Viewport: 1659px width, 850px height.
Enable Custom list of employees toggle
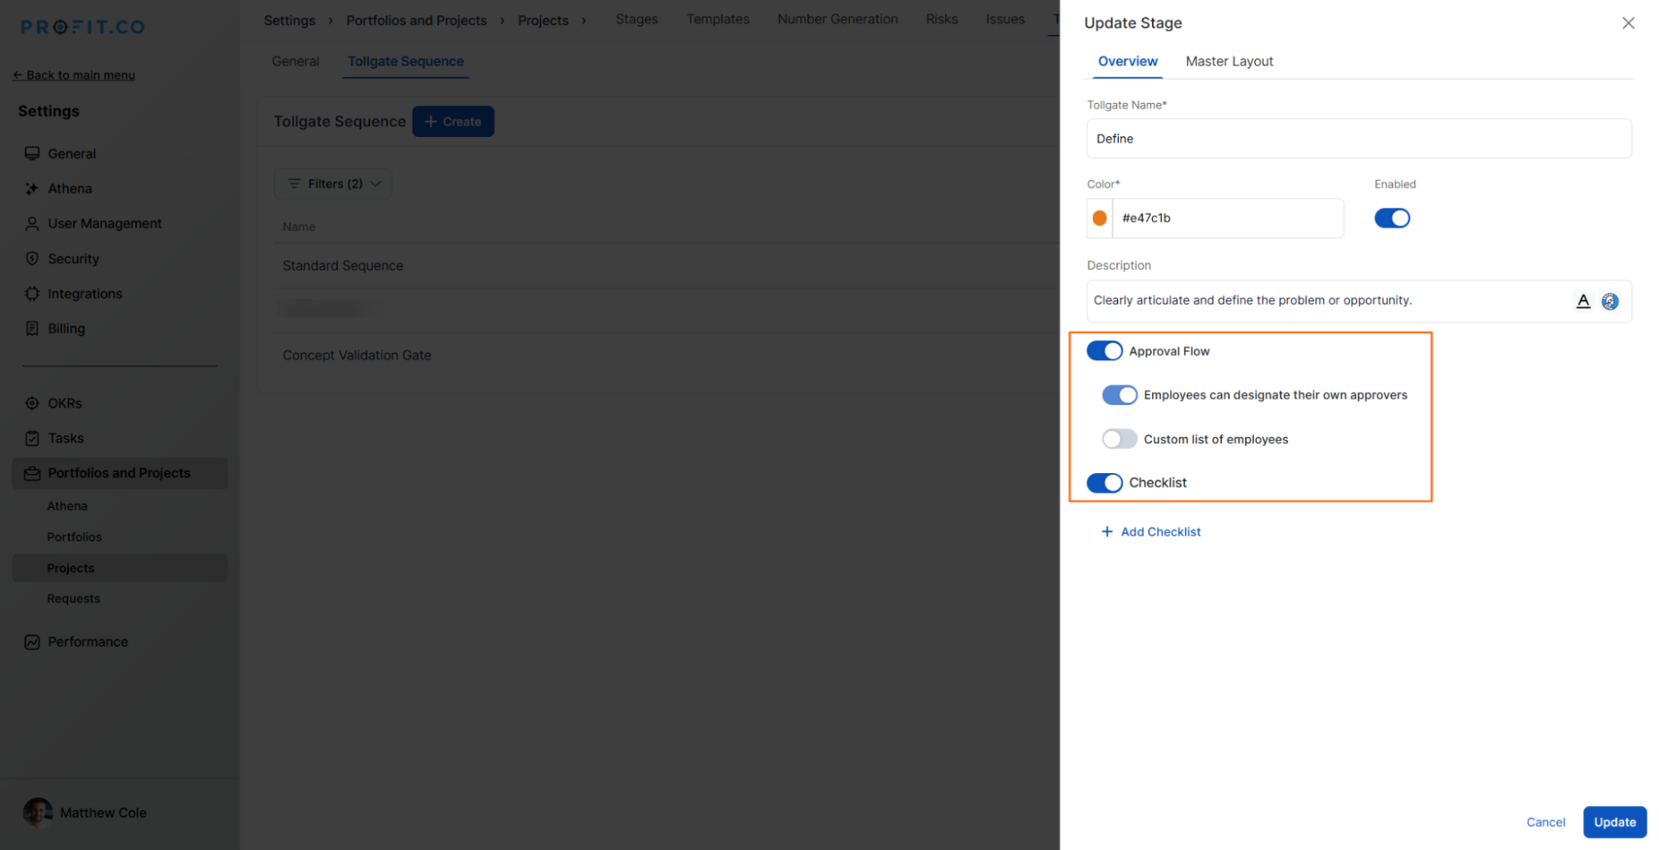[1119, 439]
